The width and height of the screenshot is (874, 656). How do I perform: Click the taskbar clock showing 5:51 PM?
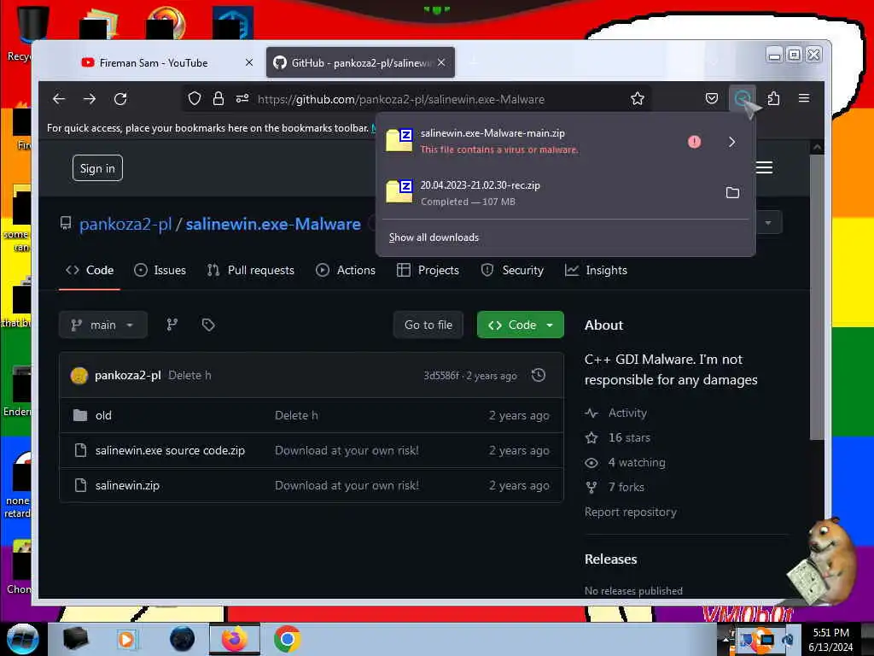click(830, 640)
